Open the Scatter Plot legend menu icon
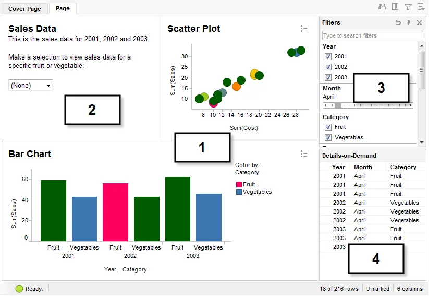This screenshot has width=429, height=296. (304, 28)
